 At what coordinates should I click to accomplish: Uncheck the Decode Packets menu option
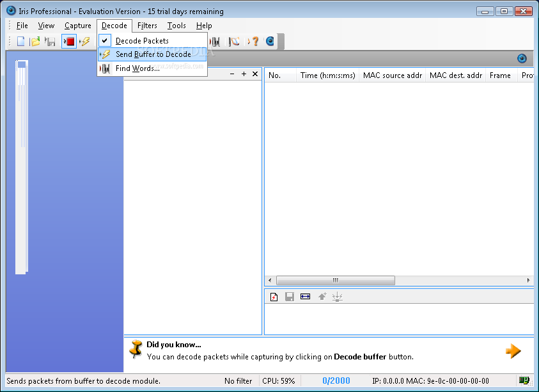[x=153, y=40]
